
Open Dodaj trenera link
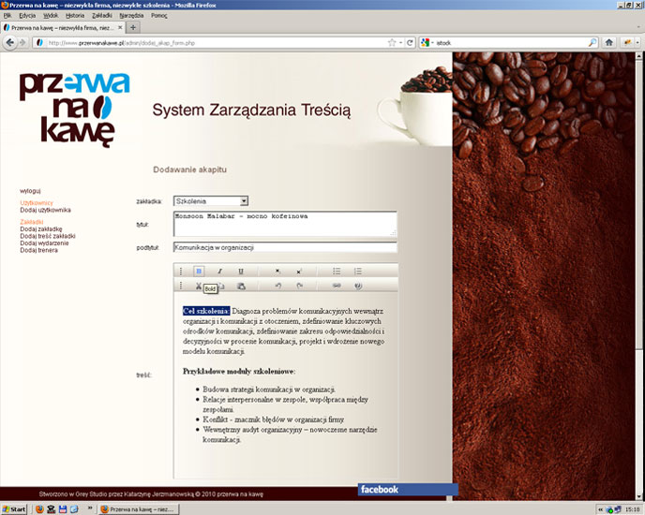pos(38,250)
